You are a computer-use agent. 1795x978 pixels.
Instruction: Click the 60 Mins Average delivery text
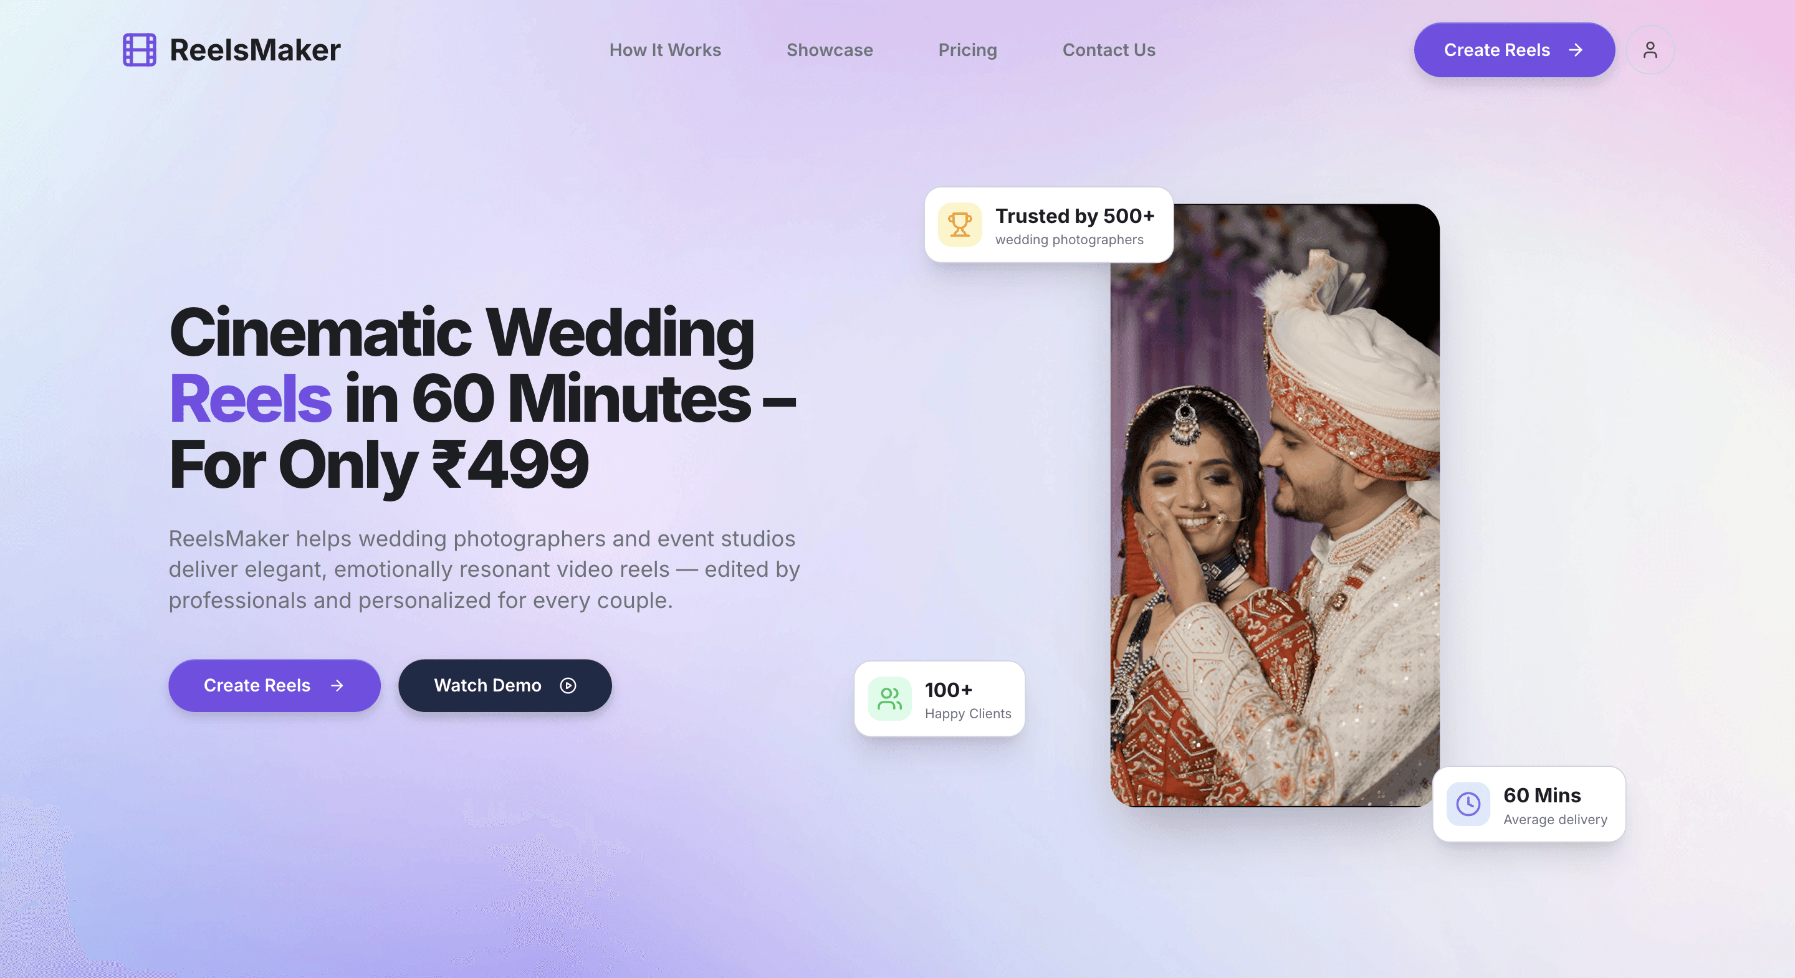(x=1554, y=806)
